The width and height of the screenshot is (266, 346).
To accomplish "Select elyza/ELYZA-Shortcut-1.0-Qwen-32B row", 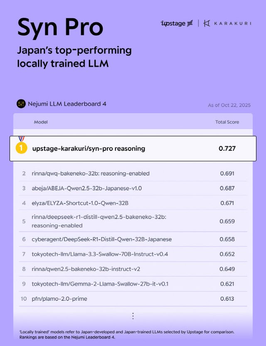I will 80,203.
